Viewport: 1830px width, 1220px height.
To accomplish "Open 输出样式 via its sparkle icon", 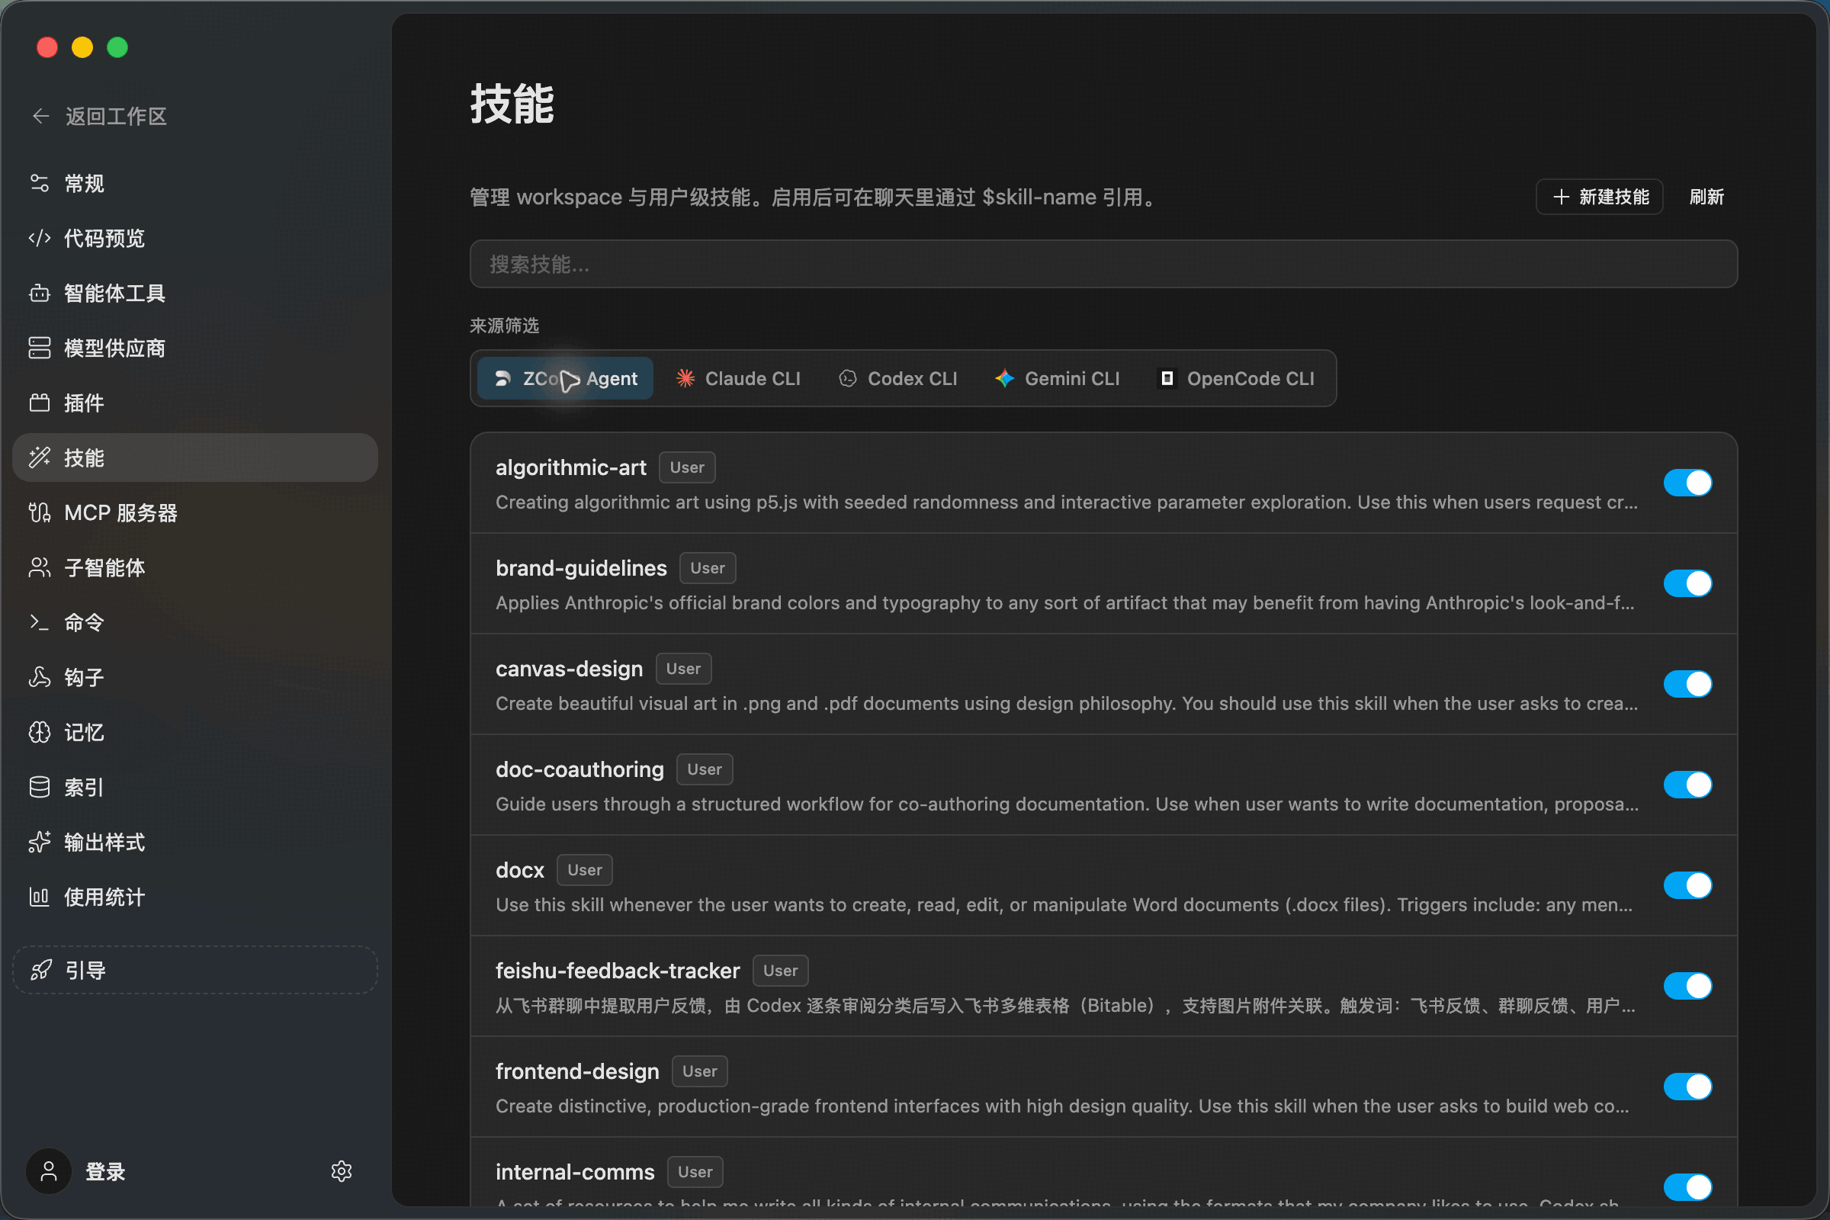I will (40, 842).
